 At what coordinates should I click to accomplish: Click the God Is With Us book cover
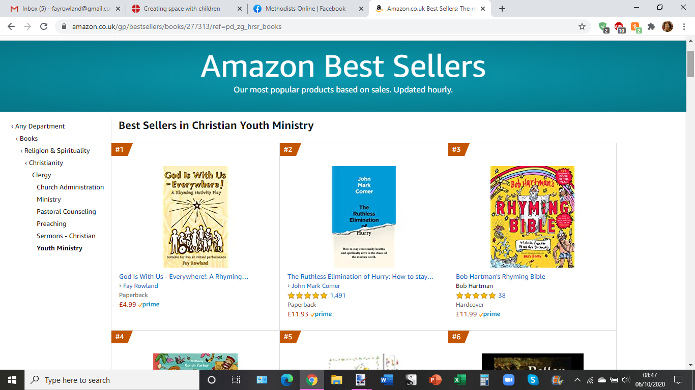(x=195, y=217)
